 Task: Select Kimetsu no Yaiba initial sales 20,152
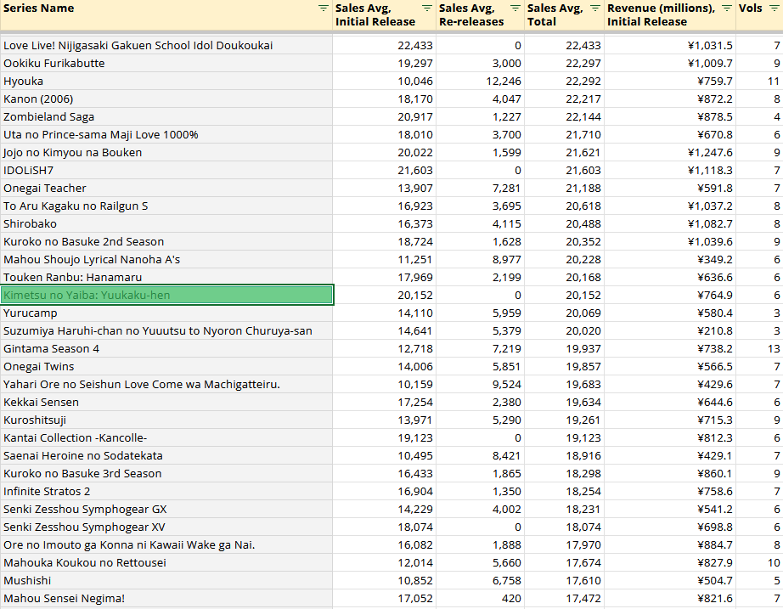[385, 296]
